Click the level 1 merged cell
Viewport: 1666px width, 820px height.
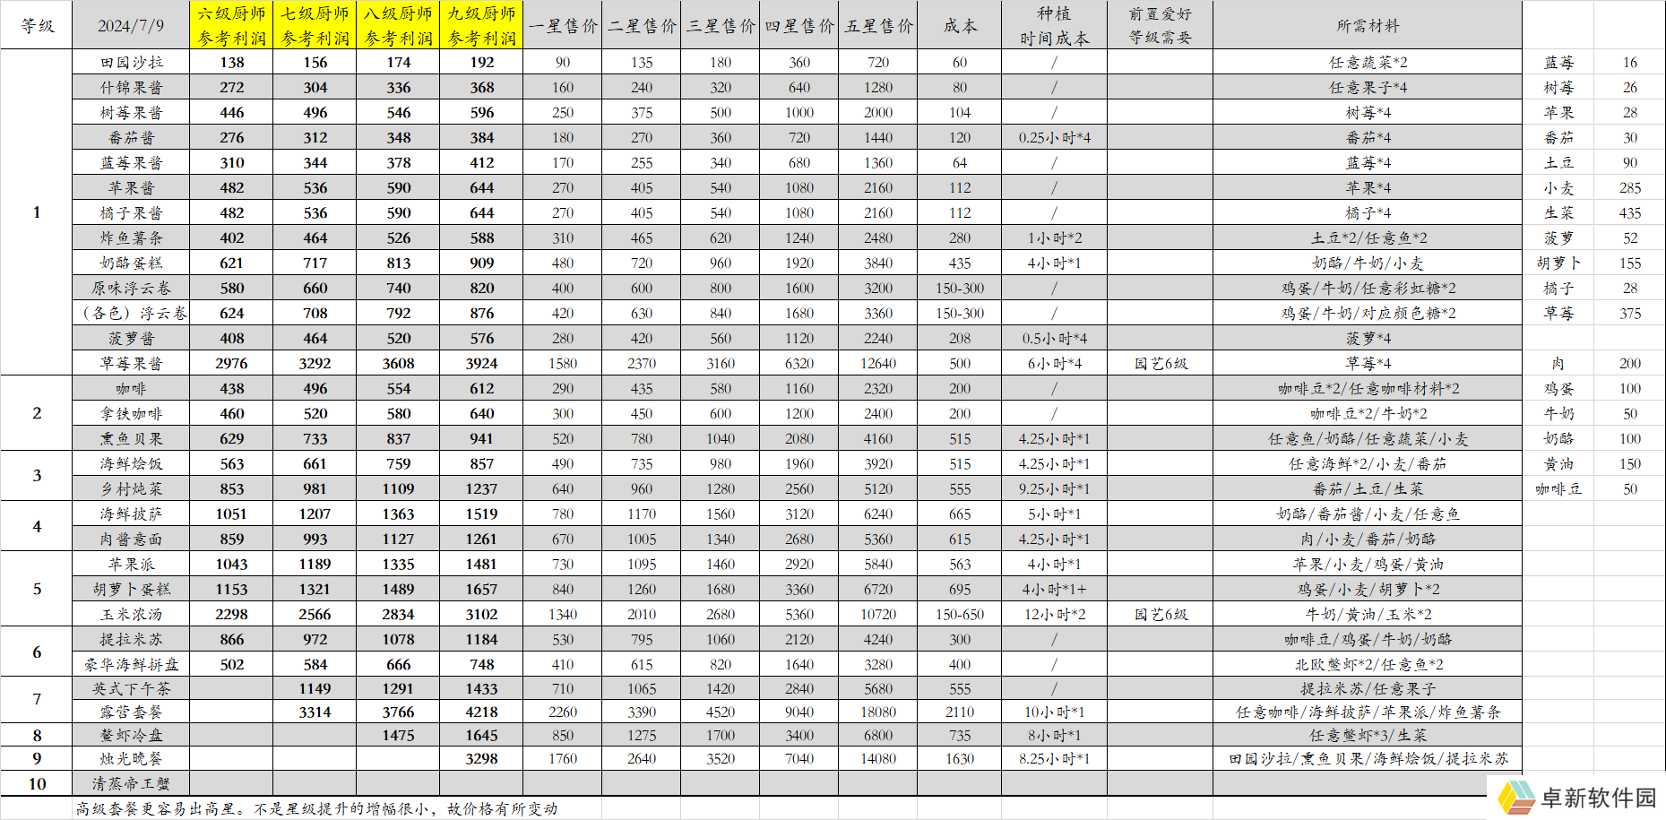point(37,212)
